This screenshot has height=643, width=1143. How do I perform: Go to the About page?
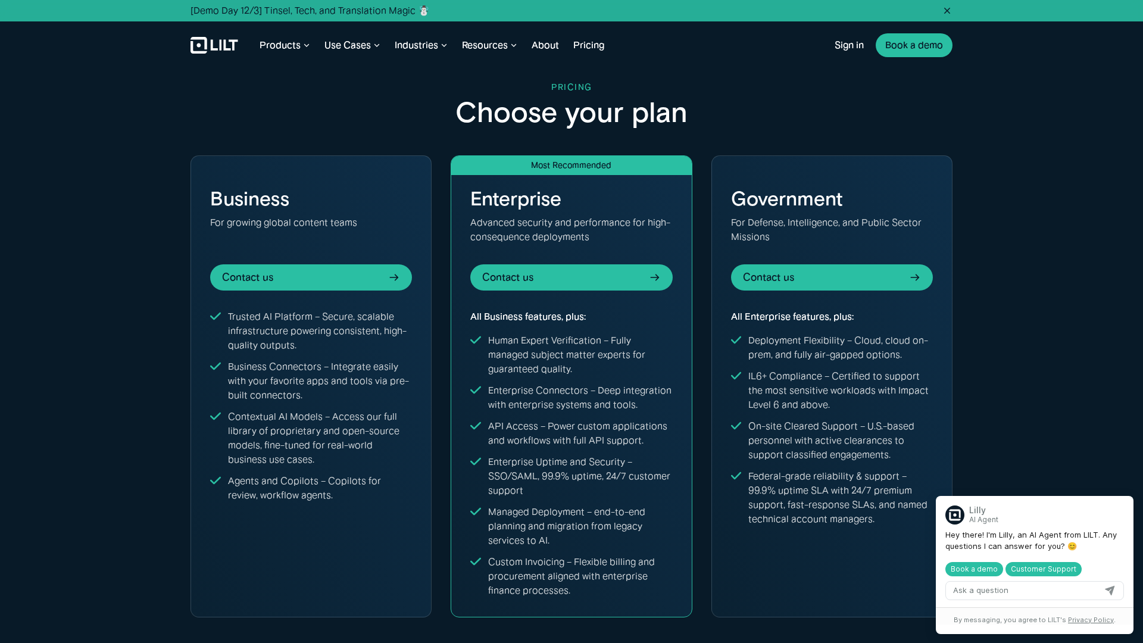(545, 45)
